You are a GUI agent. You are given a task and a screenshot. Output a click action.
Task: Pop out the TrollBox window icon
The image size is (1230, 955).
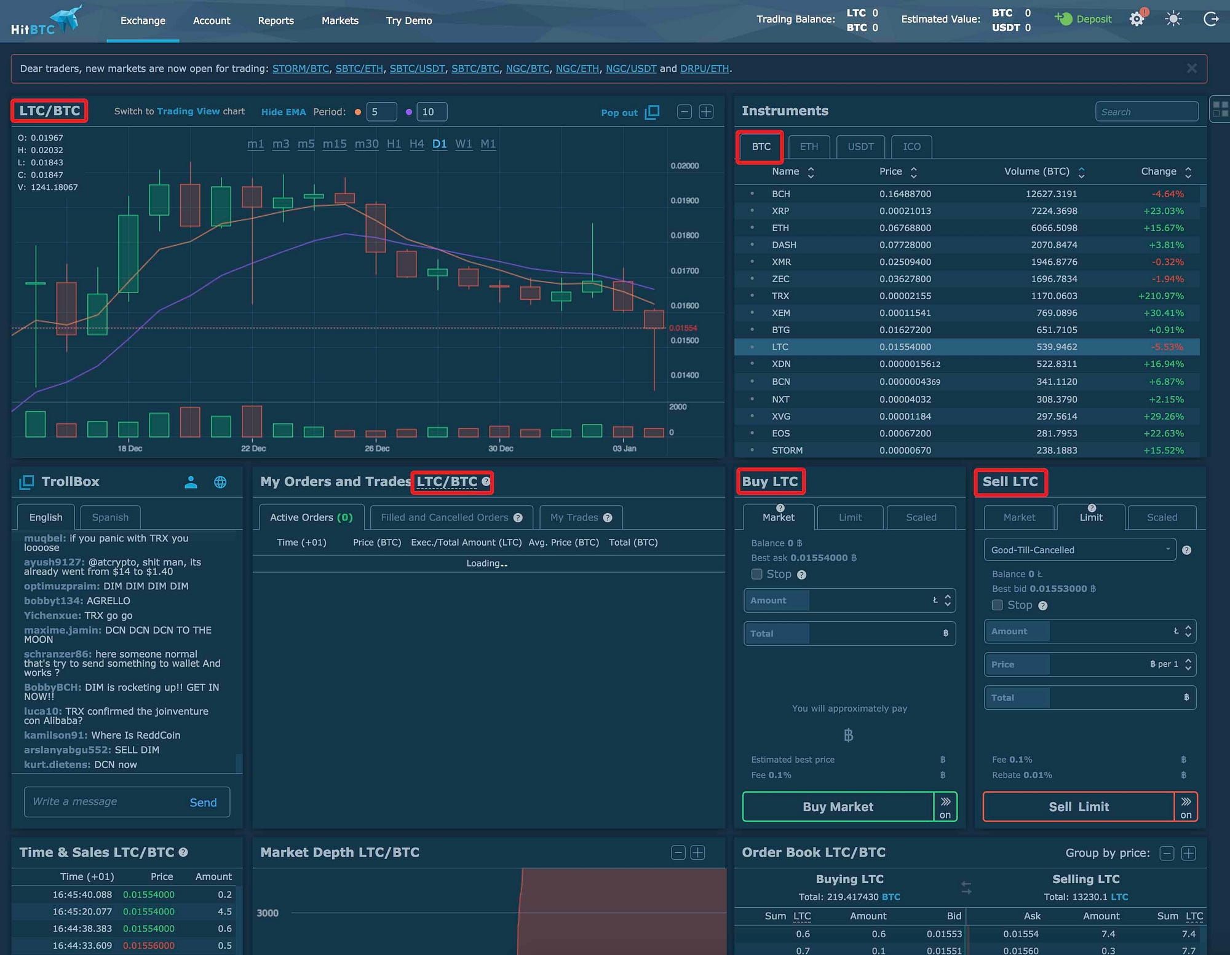point(26,482)
